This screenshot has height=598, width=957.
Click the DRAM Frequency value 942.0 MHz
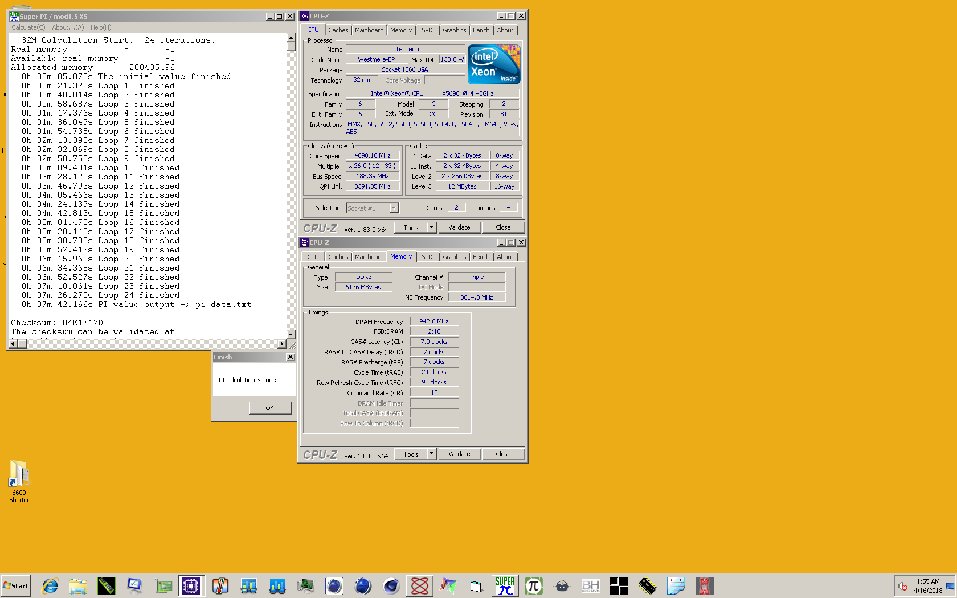click(434, 321)
